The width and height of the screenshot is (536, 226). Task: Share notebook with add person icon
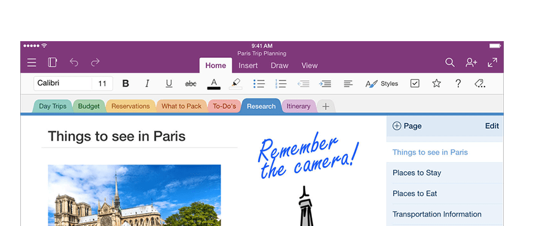pos(471,63)
